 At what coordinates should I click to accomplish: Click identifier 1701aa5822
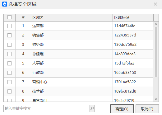tap(125, 82)
